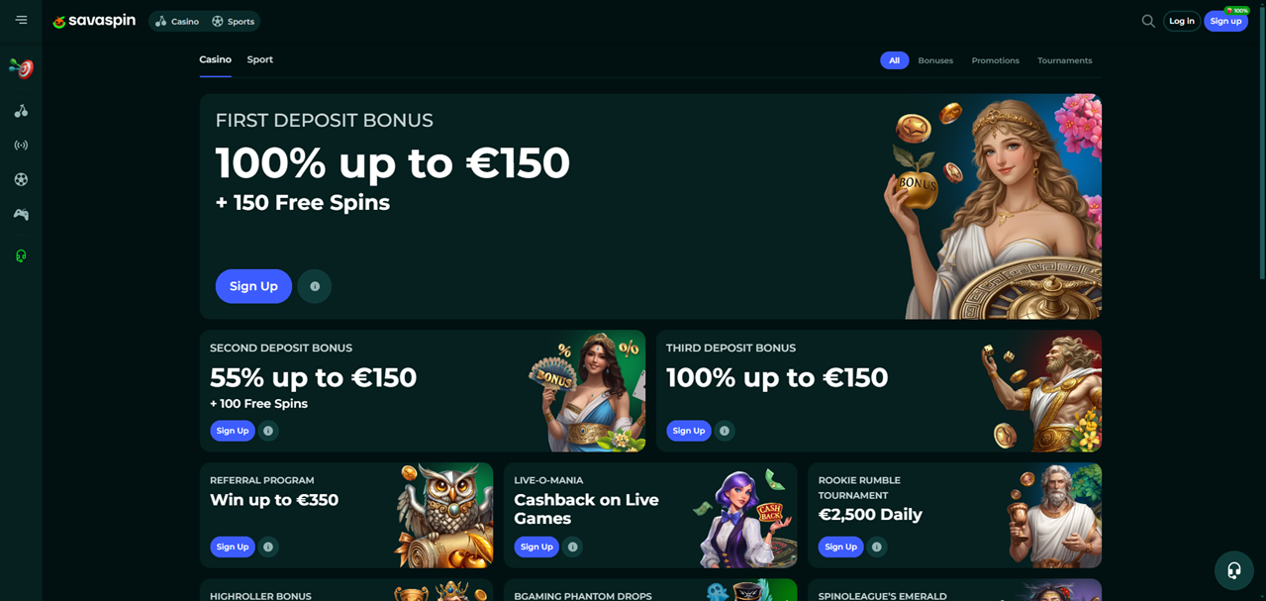1266x601 pixels.
Task: Open the live chat headset button
Action: point(1233,570)
